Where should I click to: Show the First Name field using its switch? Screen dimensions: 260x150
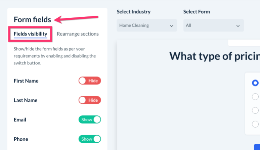tap(90, 81)
